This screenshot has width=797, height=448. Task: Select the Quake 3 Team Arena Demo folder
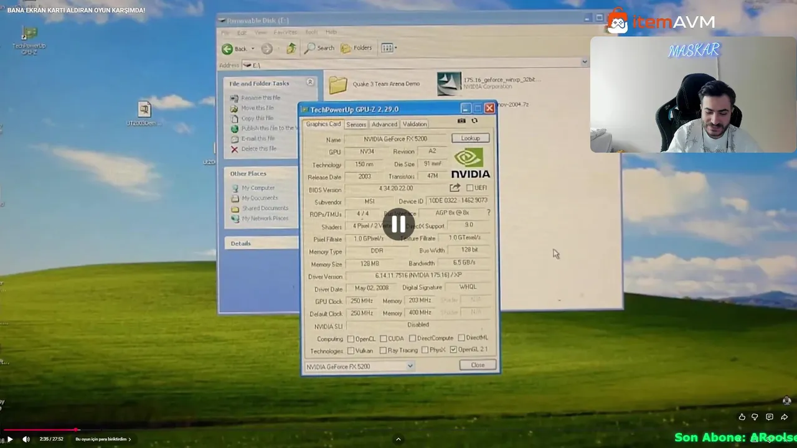tap(374, 84)
